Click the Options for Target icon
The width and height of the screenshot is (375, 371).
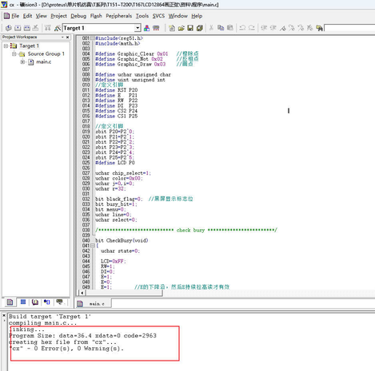click(58, 28)
